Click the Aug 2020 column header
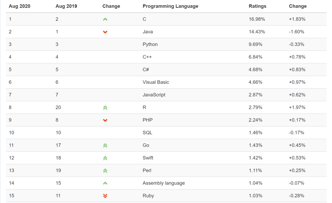Screen dimensions: 332x203 19,6
